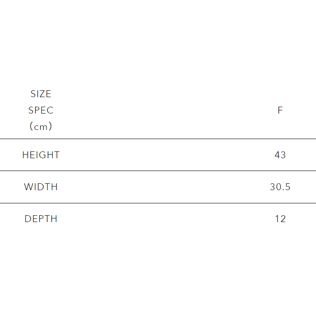
Task: Select the DEPTH row label
Action: pyautogui.click(x=41, y=219)
